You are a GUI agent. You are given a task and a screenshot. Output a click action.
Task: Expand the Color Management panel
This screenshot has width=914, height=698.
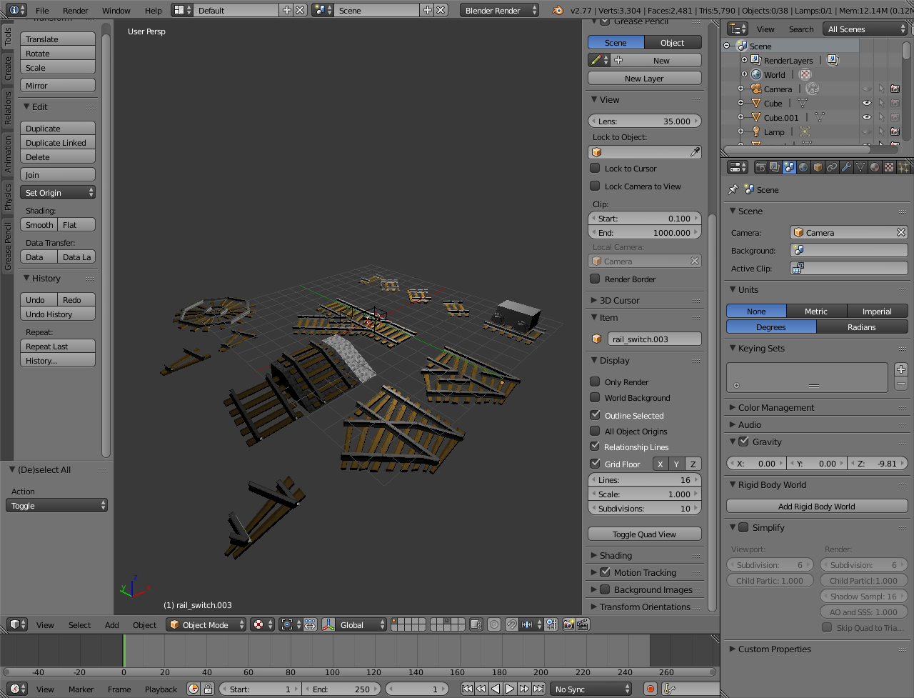click(x=775, y=408)
